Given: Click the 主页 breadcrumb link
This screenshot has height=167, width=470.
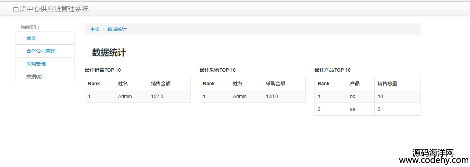Looking at the screenshot, I should point(95,29).
